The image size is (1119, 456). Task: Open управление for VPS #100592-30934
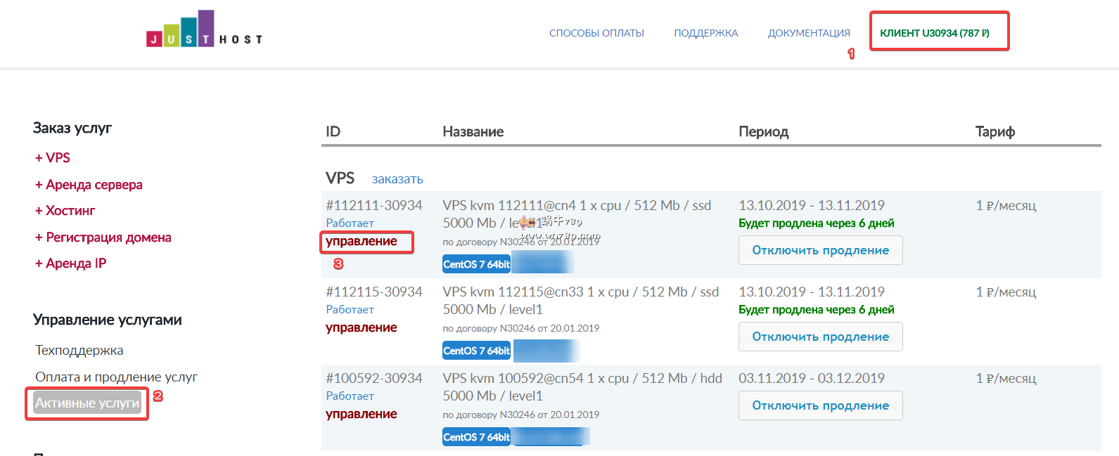362,415
